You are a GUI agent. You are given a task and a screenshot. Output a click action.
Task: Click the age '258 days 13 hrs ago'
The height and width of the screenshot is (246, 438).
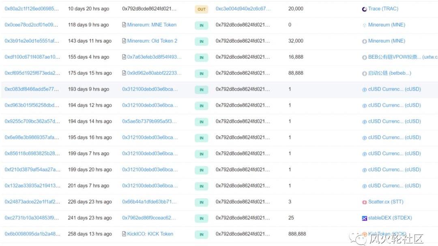click(90, 234)
